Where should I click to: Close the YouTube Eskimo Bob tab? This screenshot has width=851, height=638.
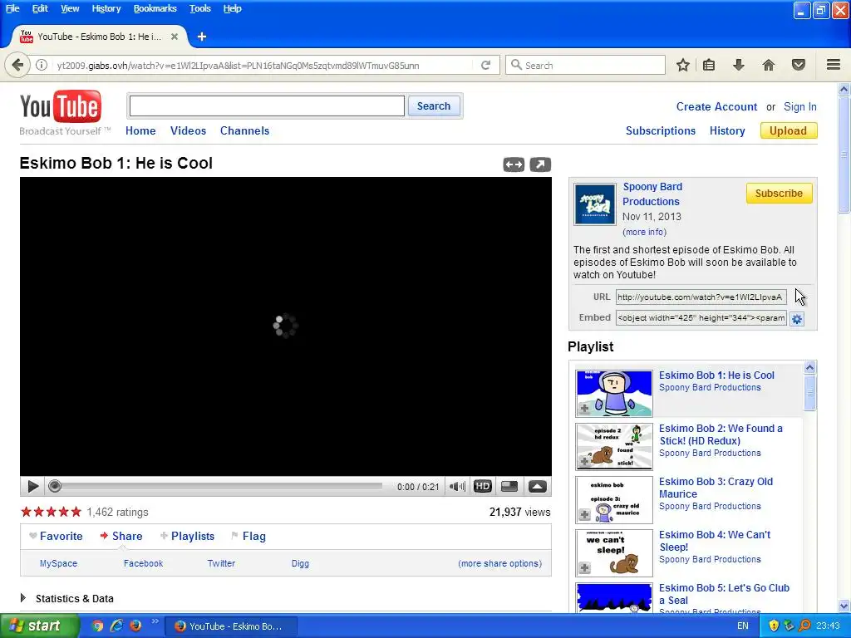tap(175, 37)
